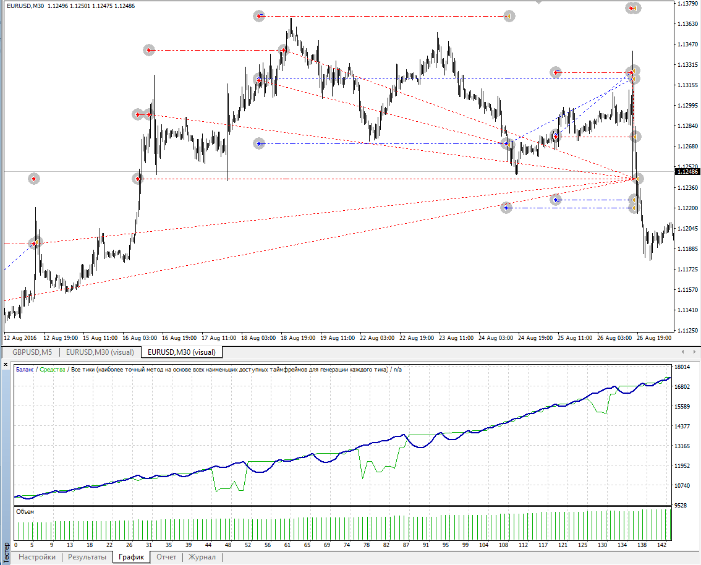Image resolution: width=701 pixels, height=565 pixels.
Task: Click the 12 Aug 2016 date label
Action: (x=20, y=338)
